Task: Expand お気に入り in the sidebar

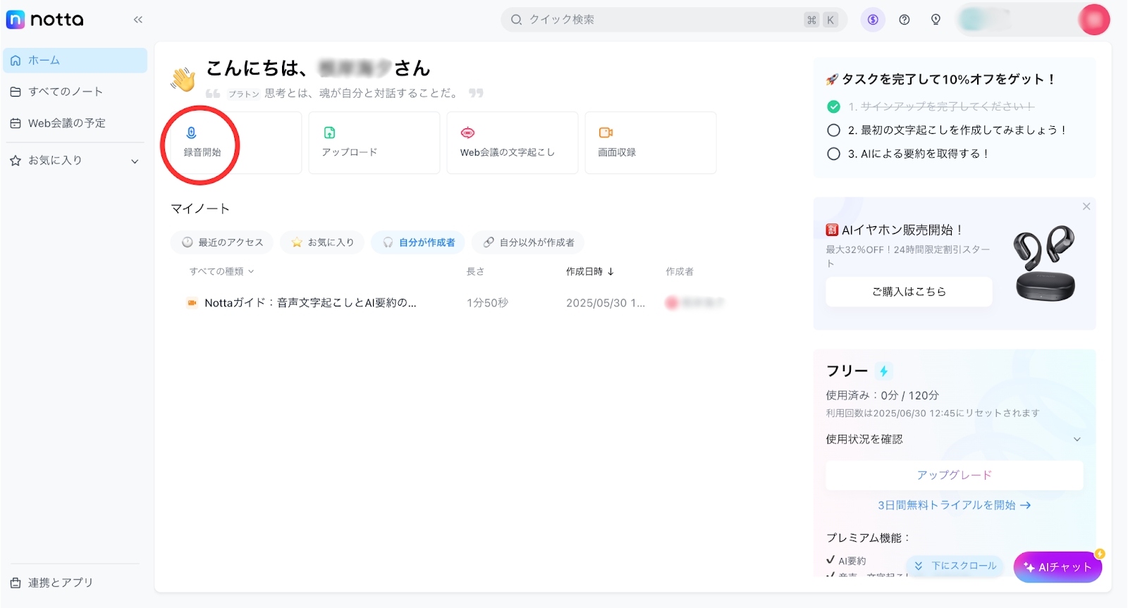Action: [x=135, y=161]
